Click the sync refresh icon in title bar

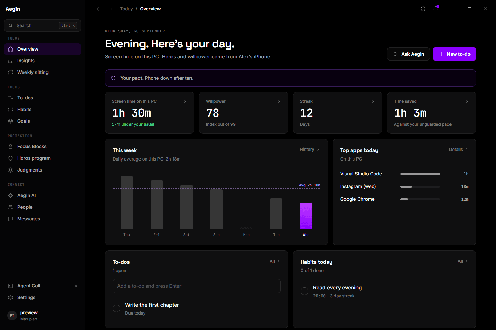tap(423, 9)
